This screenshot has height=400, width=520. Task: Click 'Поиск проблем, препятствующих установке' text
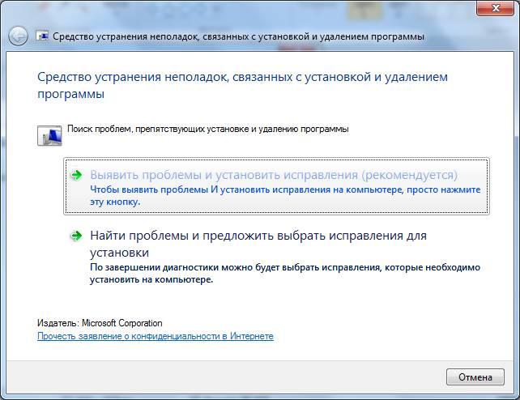tap(207, 129)
